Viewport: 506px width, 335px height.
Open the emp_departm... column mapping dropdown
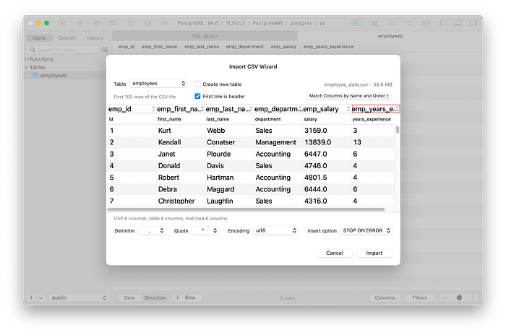point(278,109)
